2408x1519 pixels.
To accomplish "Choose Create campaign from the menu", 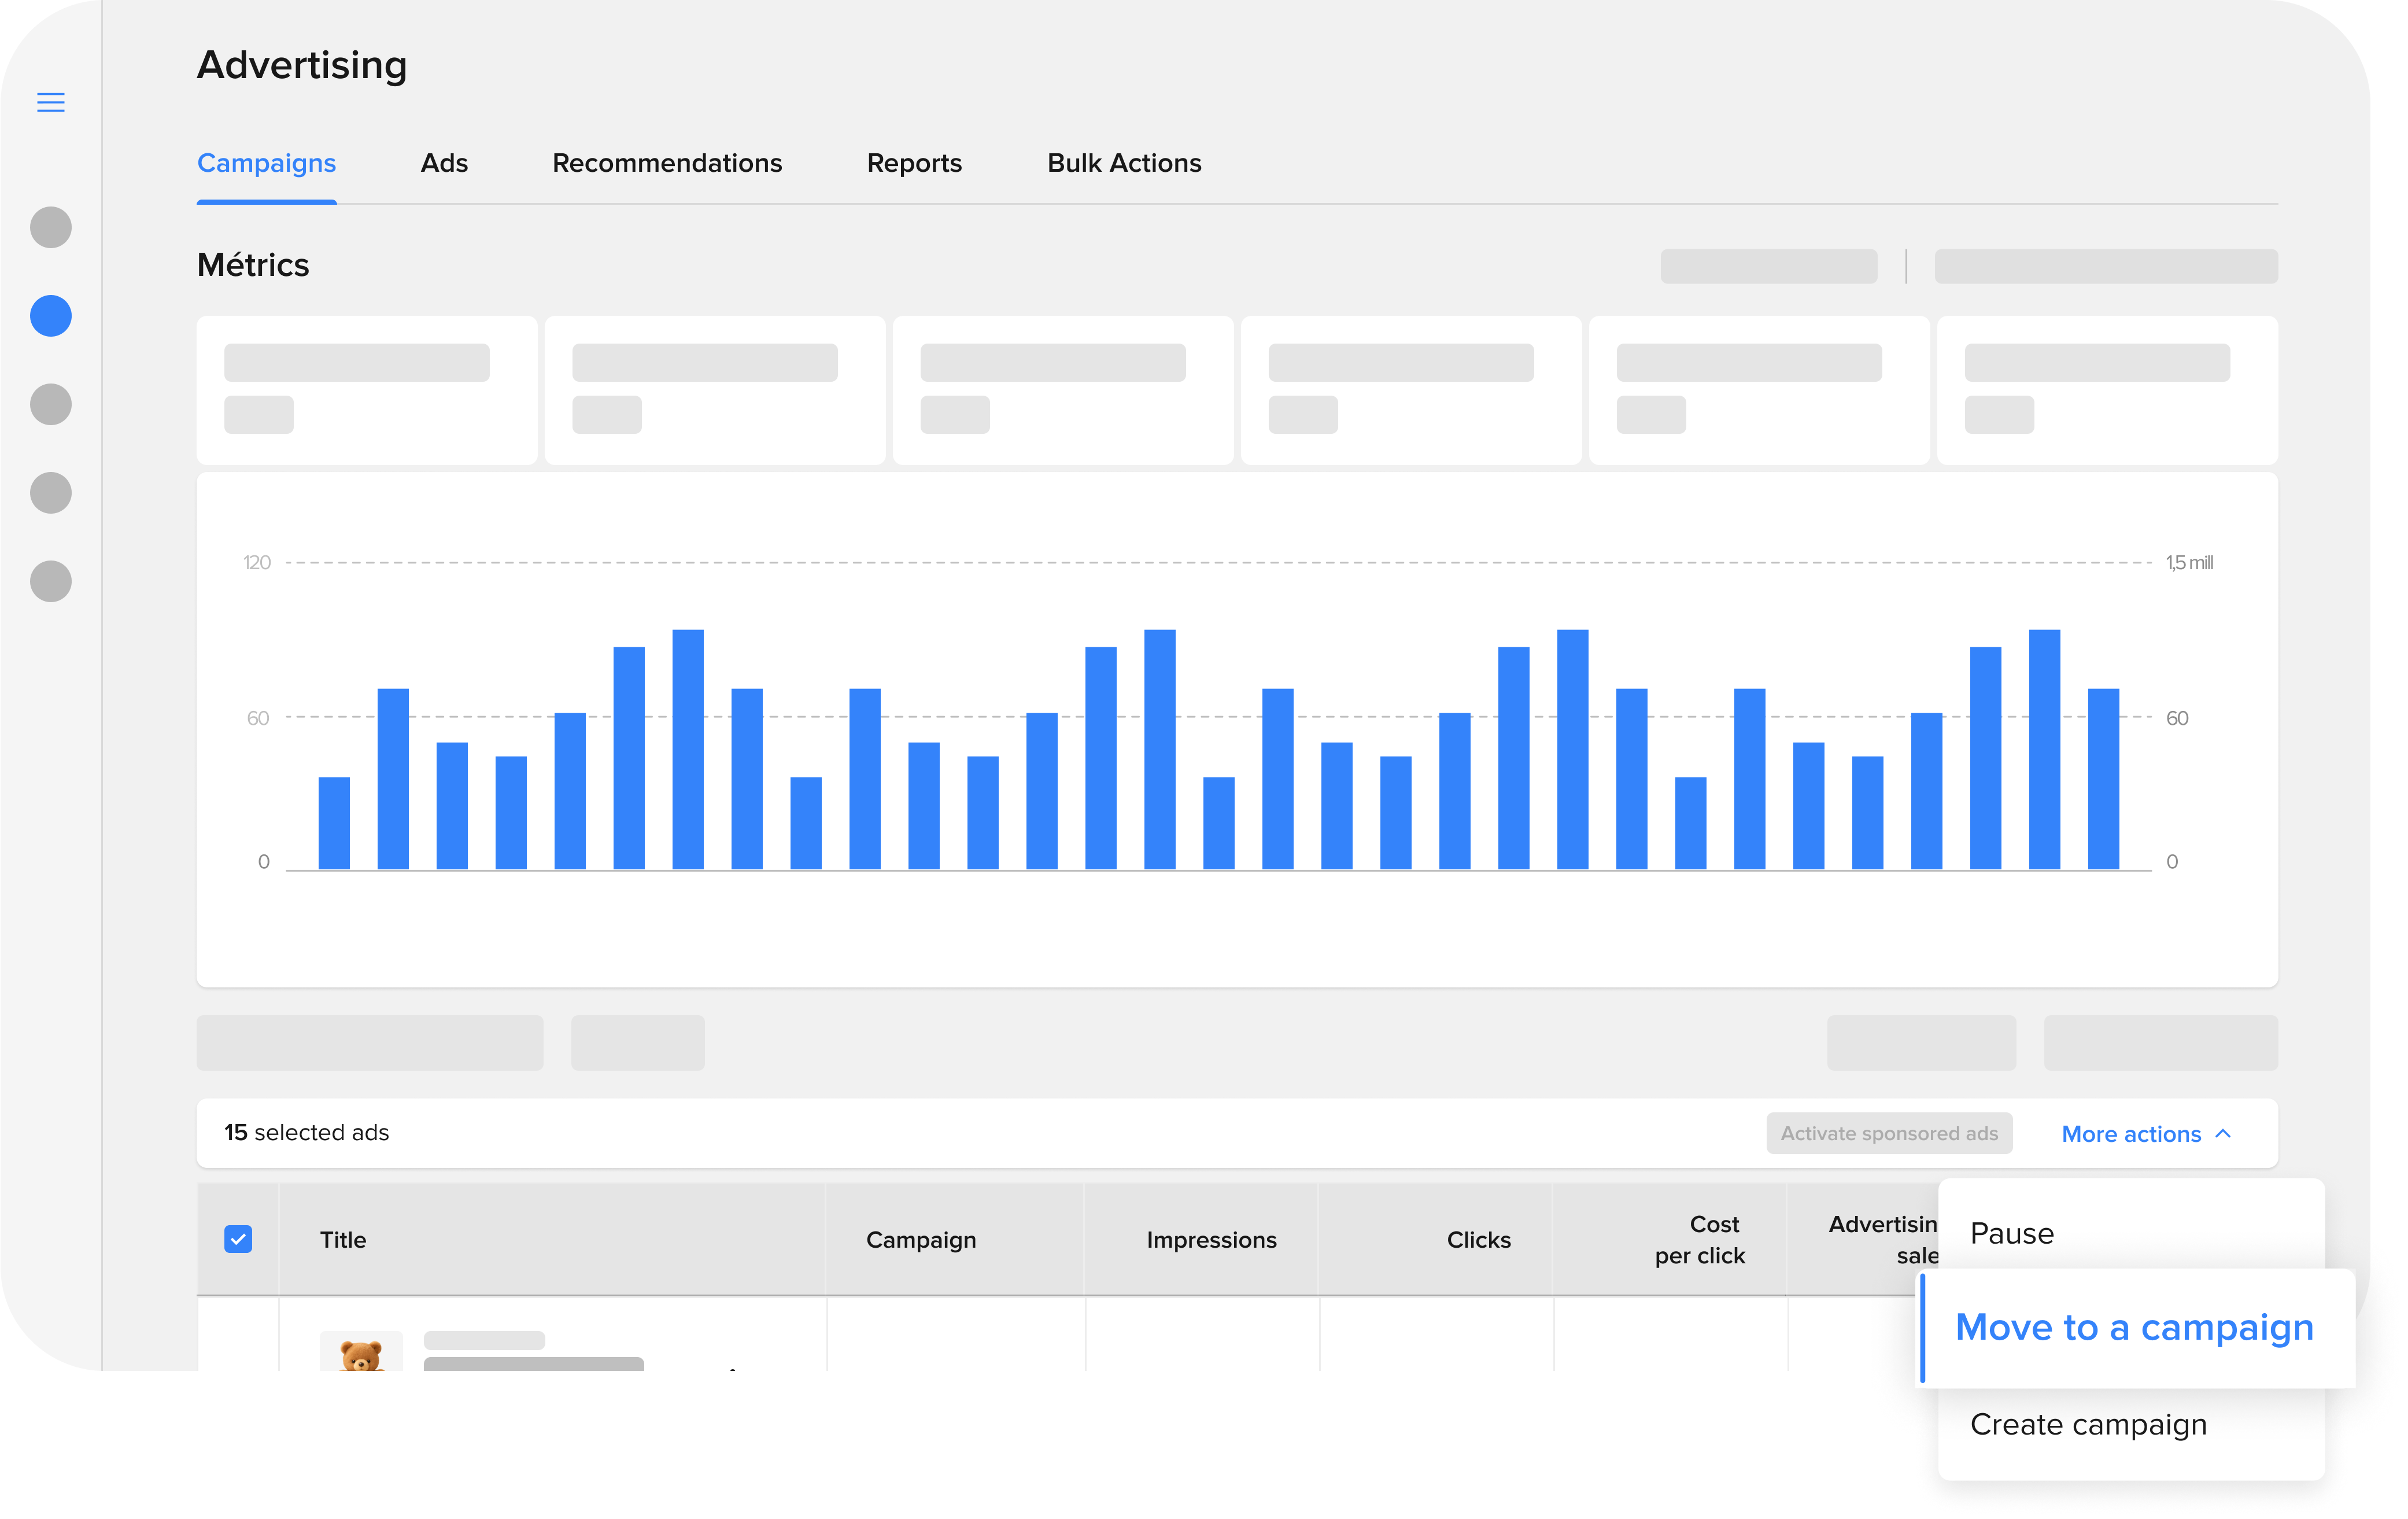I will point(2088,1424).
